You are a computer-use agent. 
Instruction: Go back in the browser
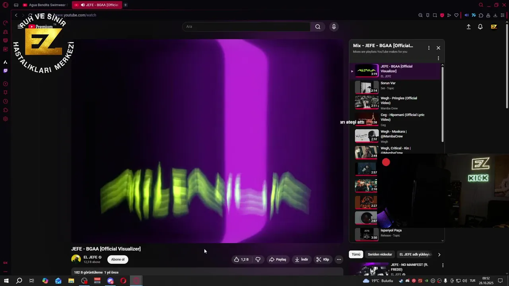tap(16, 15)
